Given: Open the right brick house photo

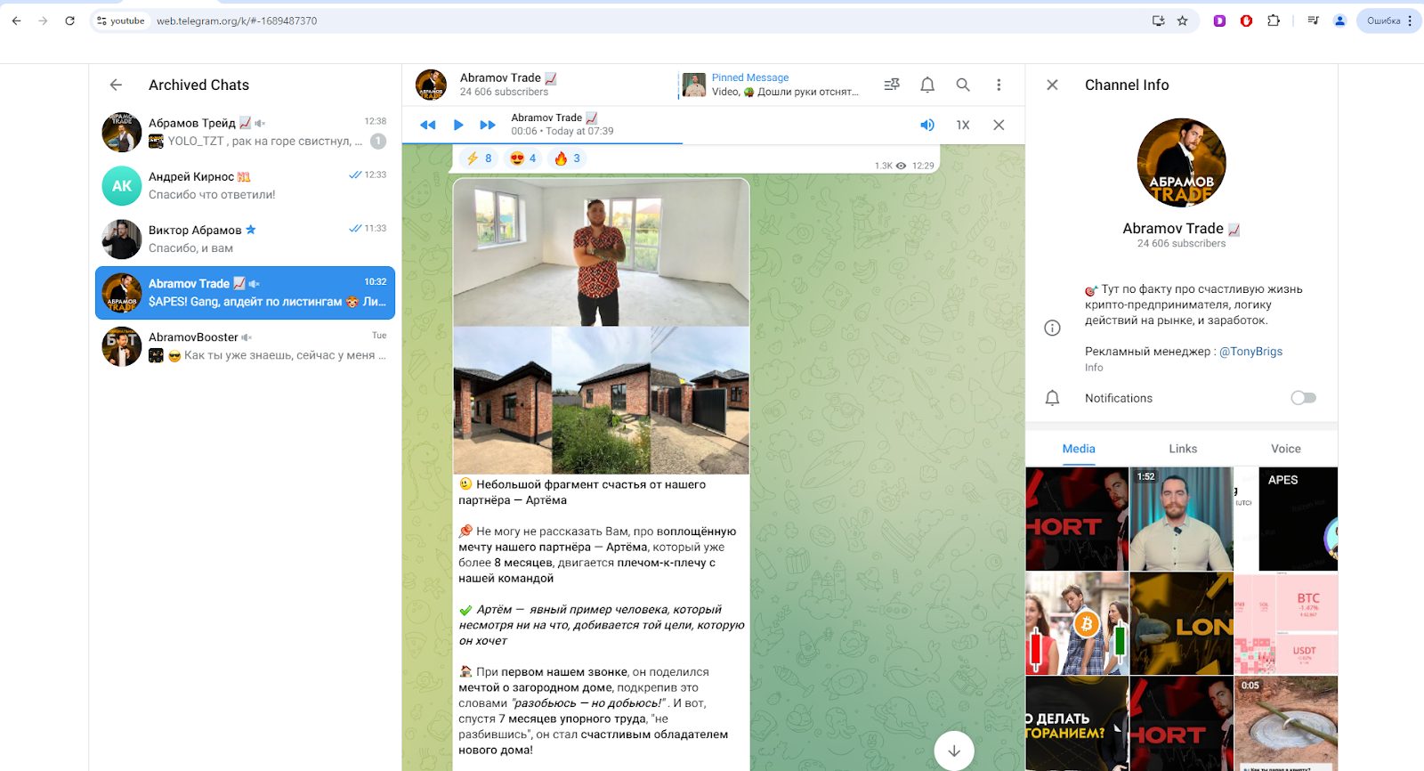Looking at the screenshot, I should click(700, 400).
